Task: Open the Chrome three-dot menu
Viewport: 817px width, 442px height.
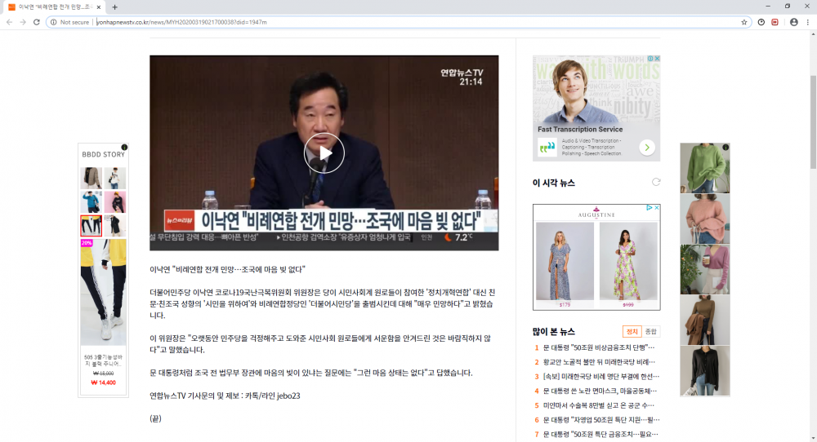Action: tap(808, 22)
